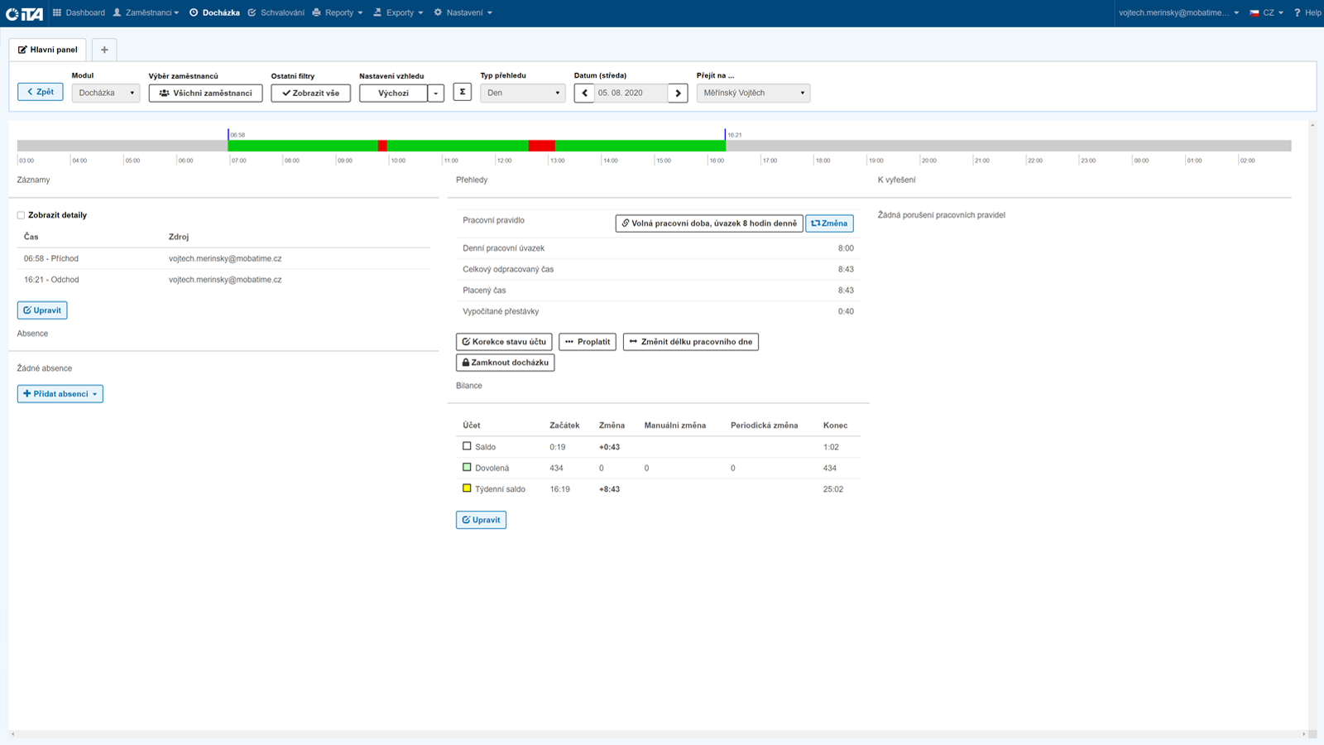This screenshot has height=745, width=1324.
Task: Go to previous day with left arrow
Action: pos(584,94)
